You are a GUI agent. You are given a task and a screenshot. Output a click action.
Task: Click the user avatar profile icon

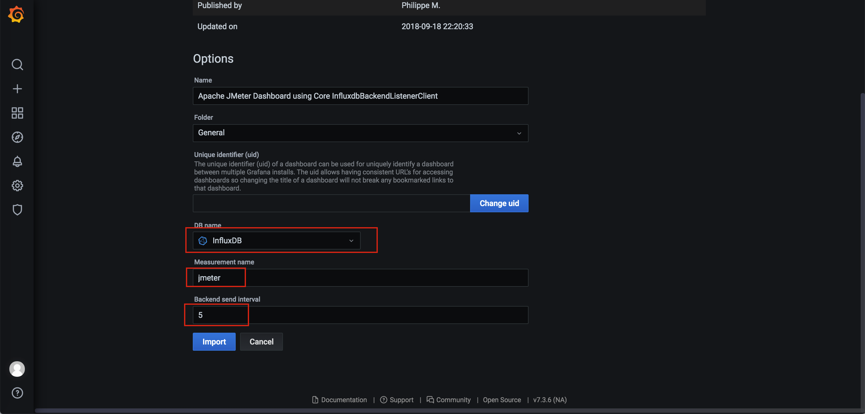(x=17, y=369)
